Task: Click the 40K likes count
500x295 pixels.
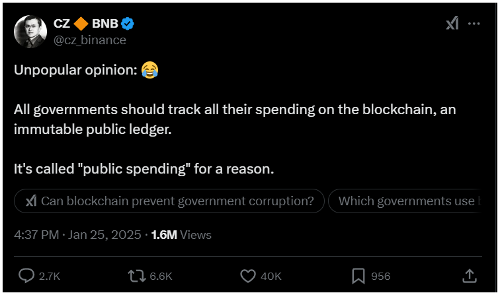Action: [x=271, y=276]
